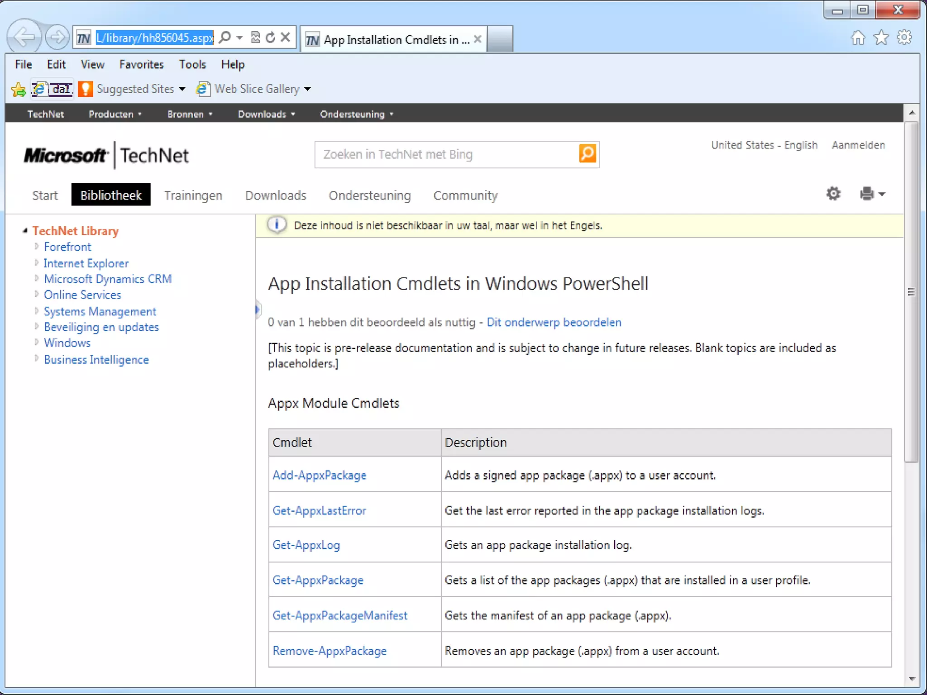
Task: Open the Get-AppxPackageManifest link
Action: point(339,615)
